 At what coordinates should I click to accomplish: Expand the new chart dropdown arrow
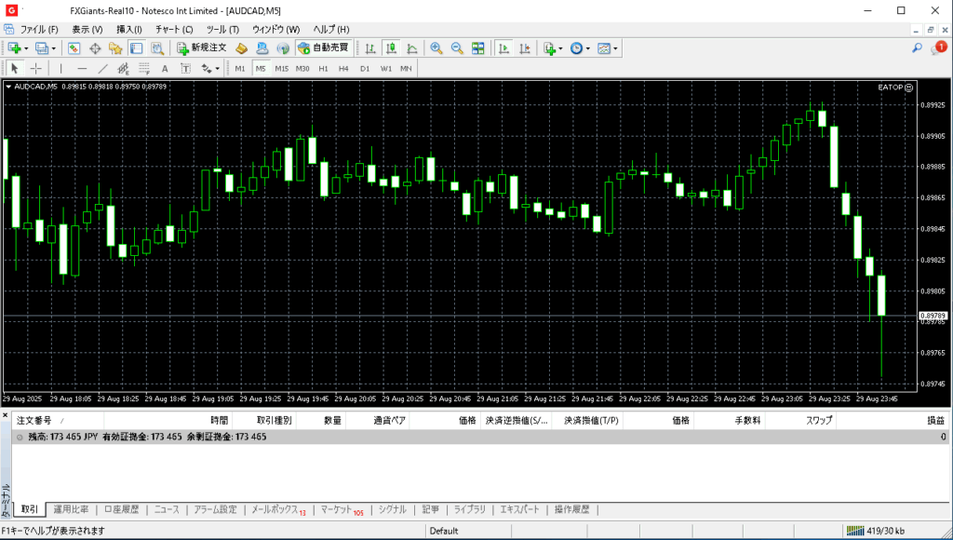tap(26, 48)
